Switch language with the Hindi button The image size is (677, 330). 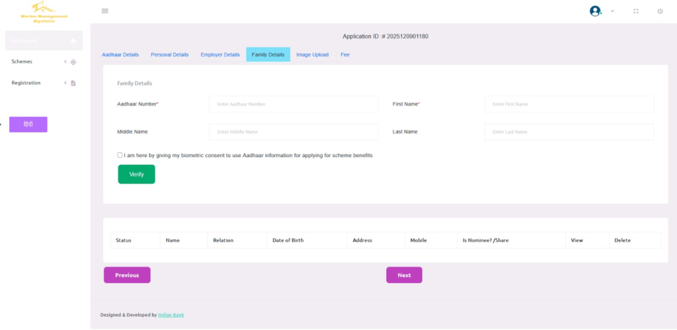click(28, 125)
